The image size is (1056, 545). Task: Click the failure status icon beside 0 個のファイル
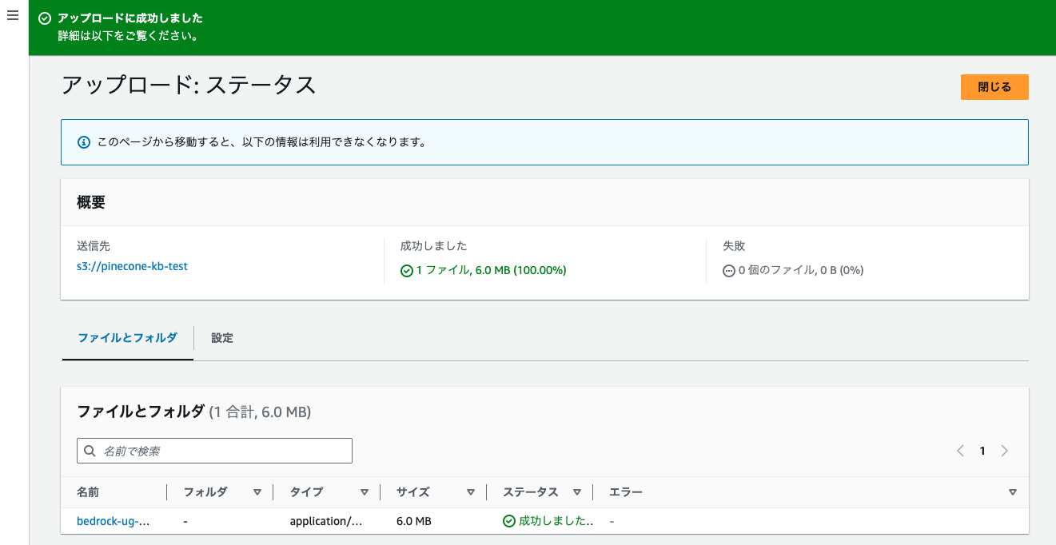tap(729, 271)
